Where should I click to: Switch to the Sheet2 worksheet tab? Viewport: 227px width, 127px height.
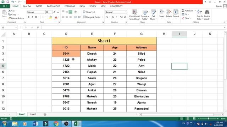pos(33,114)
